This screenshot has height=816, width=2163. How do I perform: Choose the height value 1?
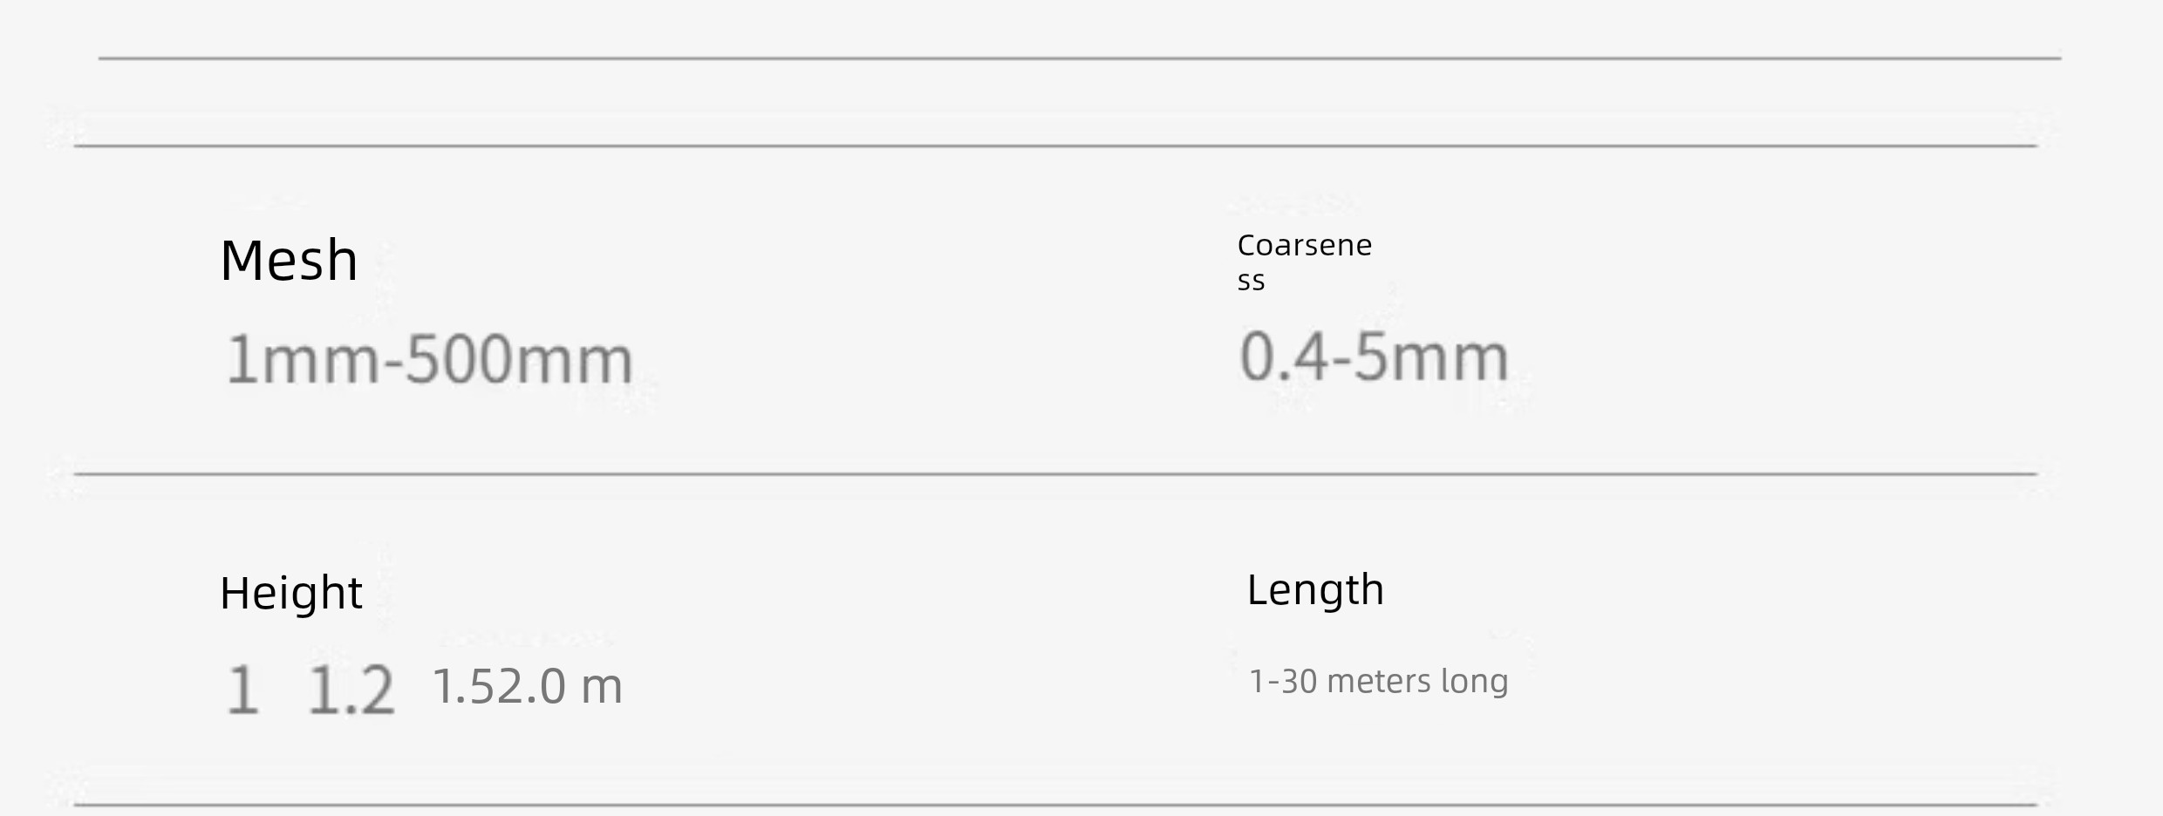click(x=242, y=690)
